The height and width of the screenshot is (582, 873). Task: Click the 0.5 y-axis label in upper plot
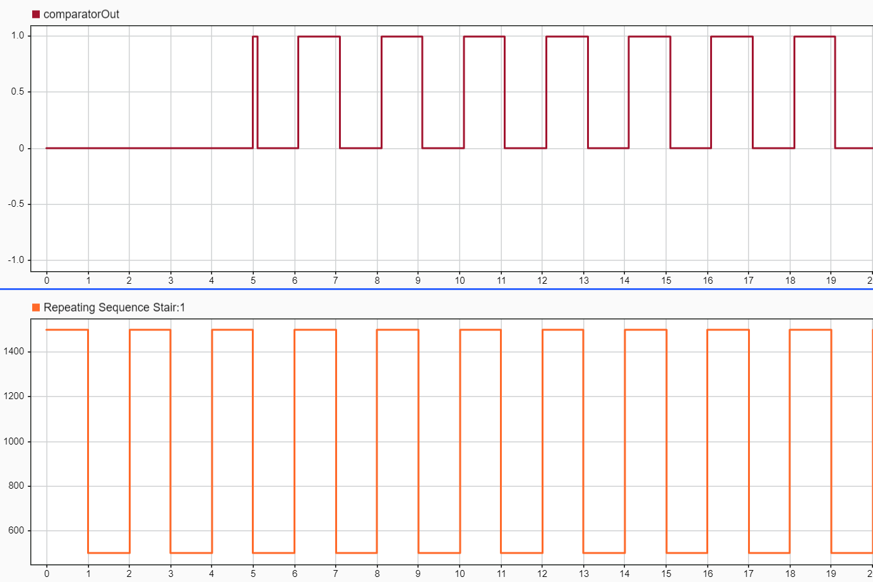coord(18,92)
